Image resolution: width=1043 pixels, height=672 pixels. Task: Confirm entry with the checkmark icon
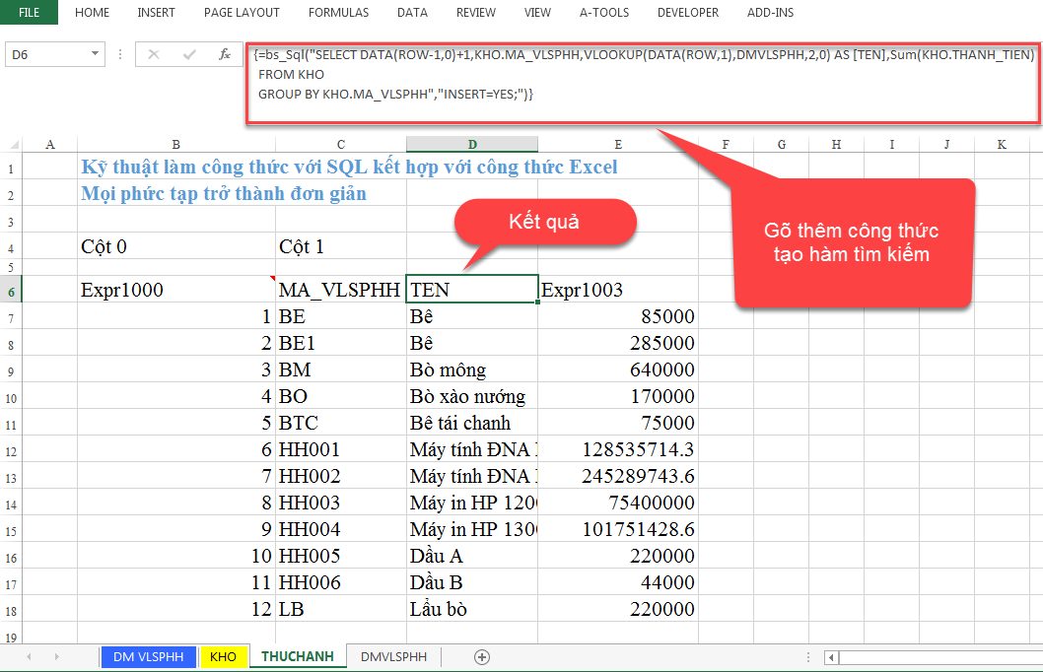(x=189, y=54)
